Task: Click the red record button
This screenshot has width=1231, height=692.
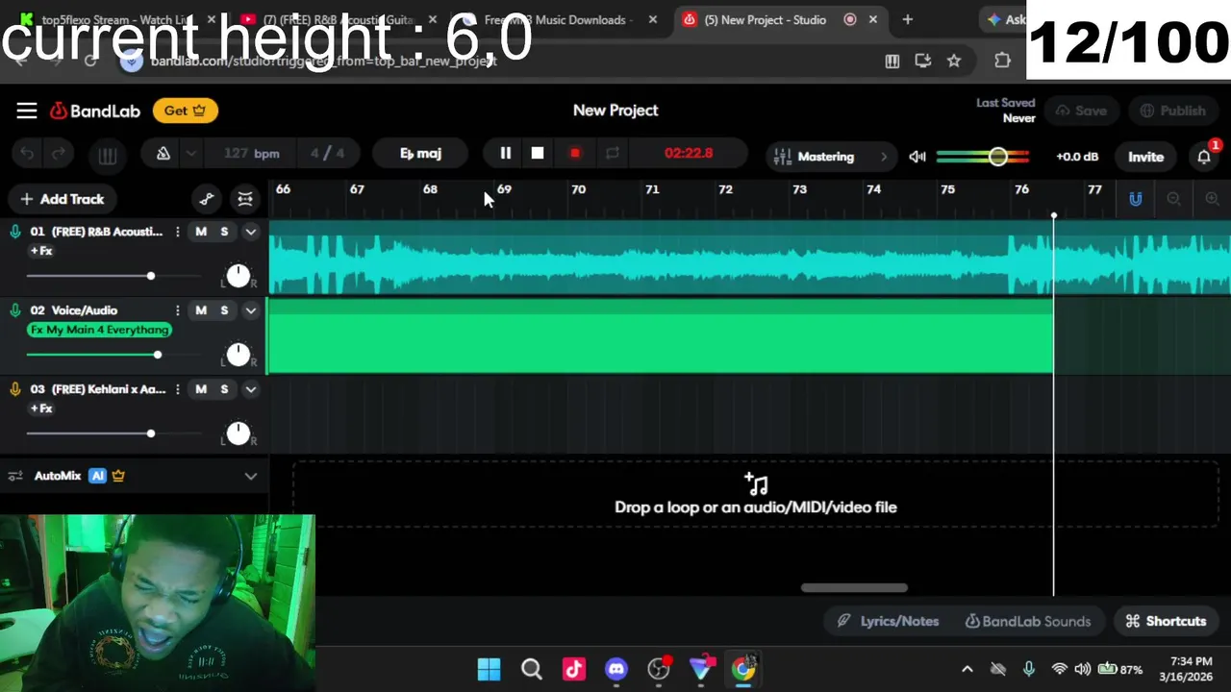Action: pyautogui.click(x=575, y=153)
